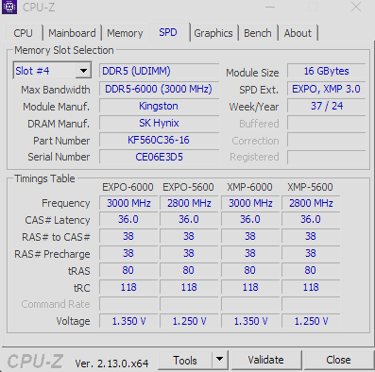Switch to the Mainboard tab
The width and height of the screenshot is (375, 372).
pos(72,33)
